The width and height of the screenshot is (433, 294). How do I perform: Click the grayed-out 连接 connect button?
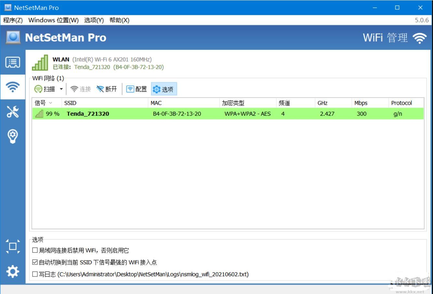(x=80, y=89)
